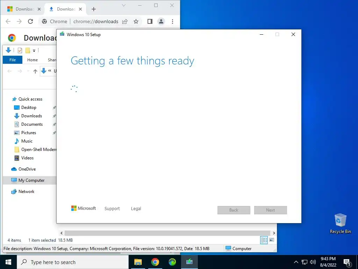Screen dimensions: 358x269
Task: Click the Next button in Setup
Action: tap(271, 210)
